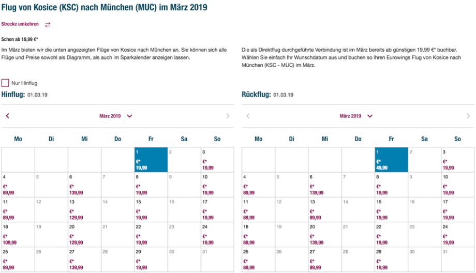Go to previous month in Hinflug calendar
Viewport: 476px width, 273px height.
[8, 116]
